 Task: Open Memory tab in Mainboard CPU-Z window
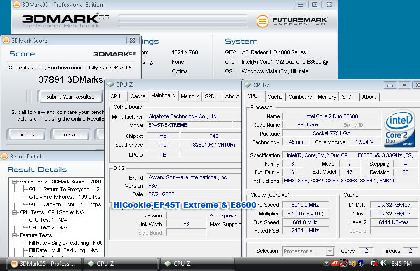[190, 96]
